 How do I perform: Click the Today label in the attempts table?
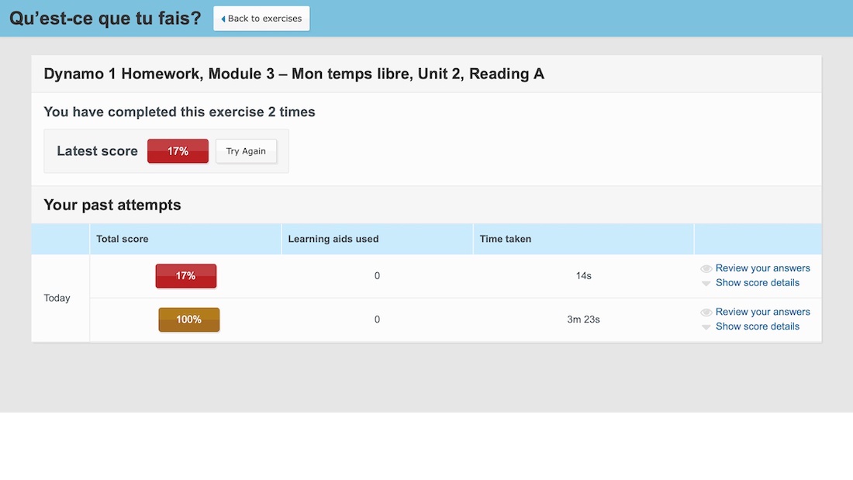click(x=57, y=297)
